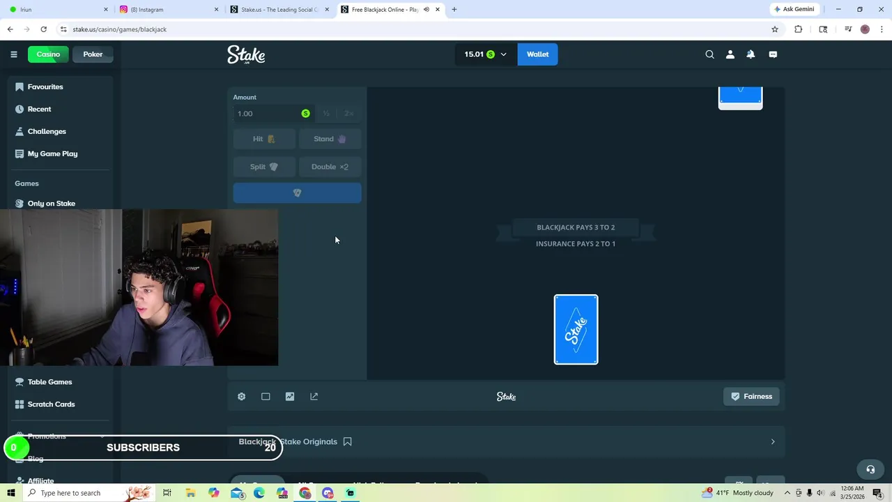
Task: Go back to the previous page
Action: pyautogui.click(x=10, y=29)
